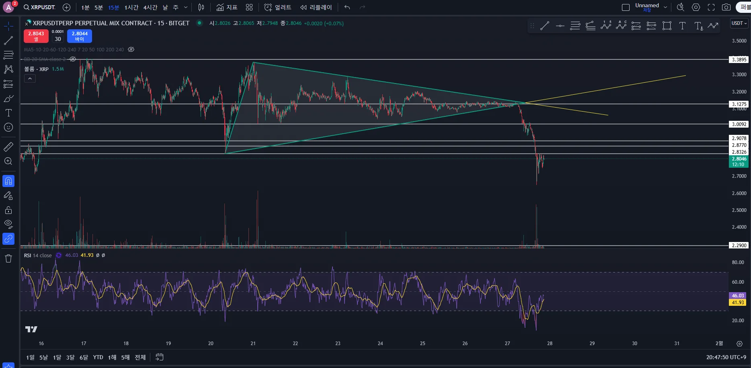
Task: Select the ruler measure tool
Action: (8, 147)
